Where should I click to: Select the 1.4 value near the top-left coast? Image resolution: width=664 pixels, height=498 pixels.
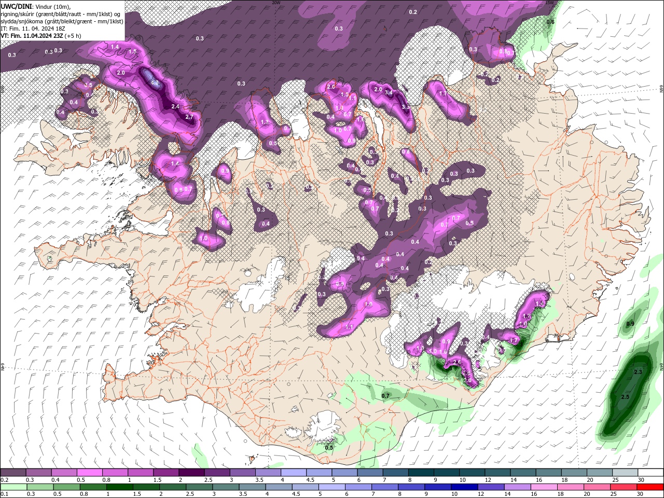click(x=115, y=47)
